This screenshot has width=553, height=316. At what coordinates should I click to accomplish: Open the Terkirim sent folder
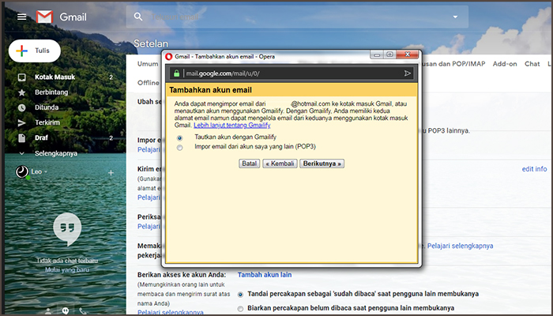point(47,122)
